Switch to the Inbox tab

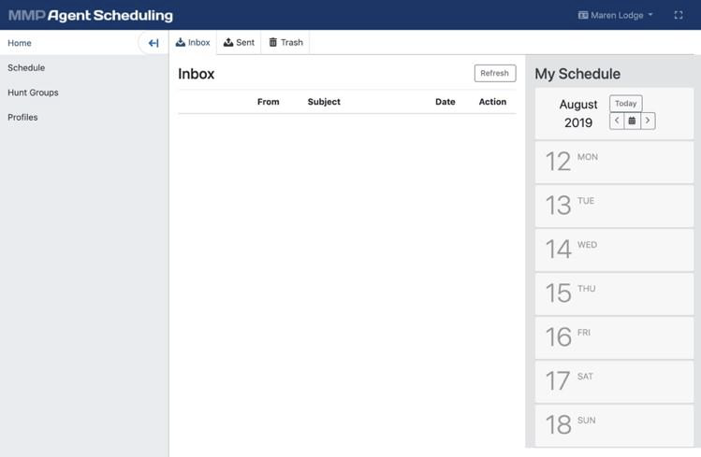point(193,43)
